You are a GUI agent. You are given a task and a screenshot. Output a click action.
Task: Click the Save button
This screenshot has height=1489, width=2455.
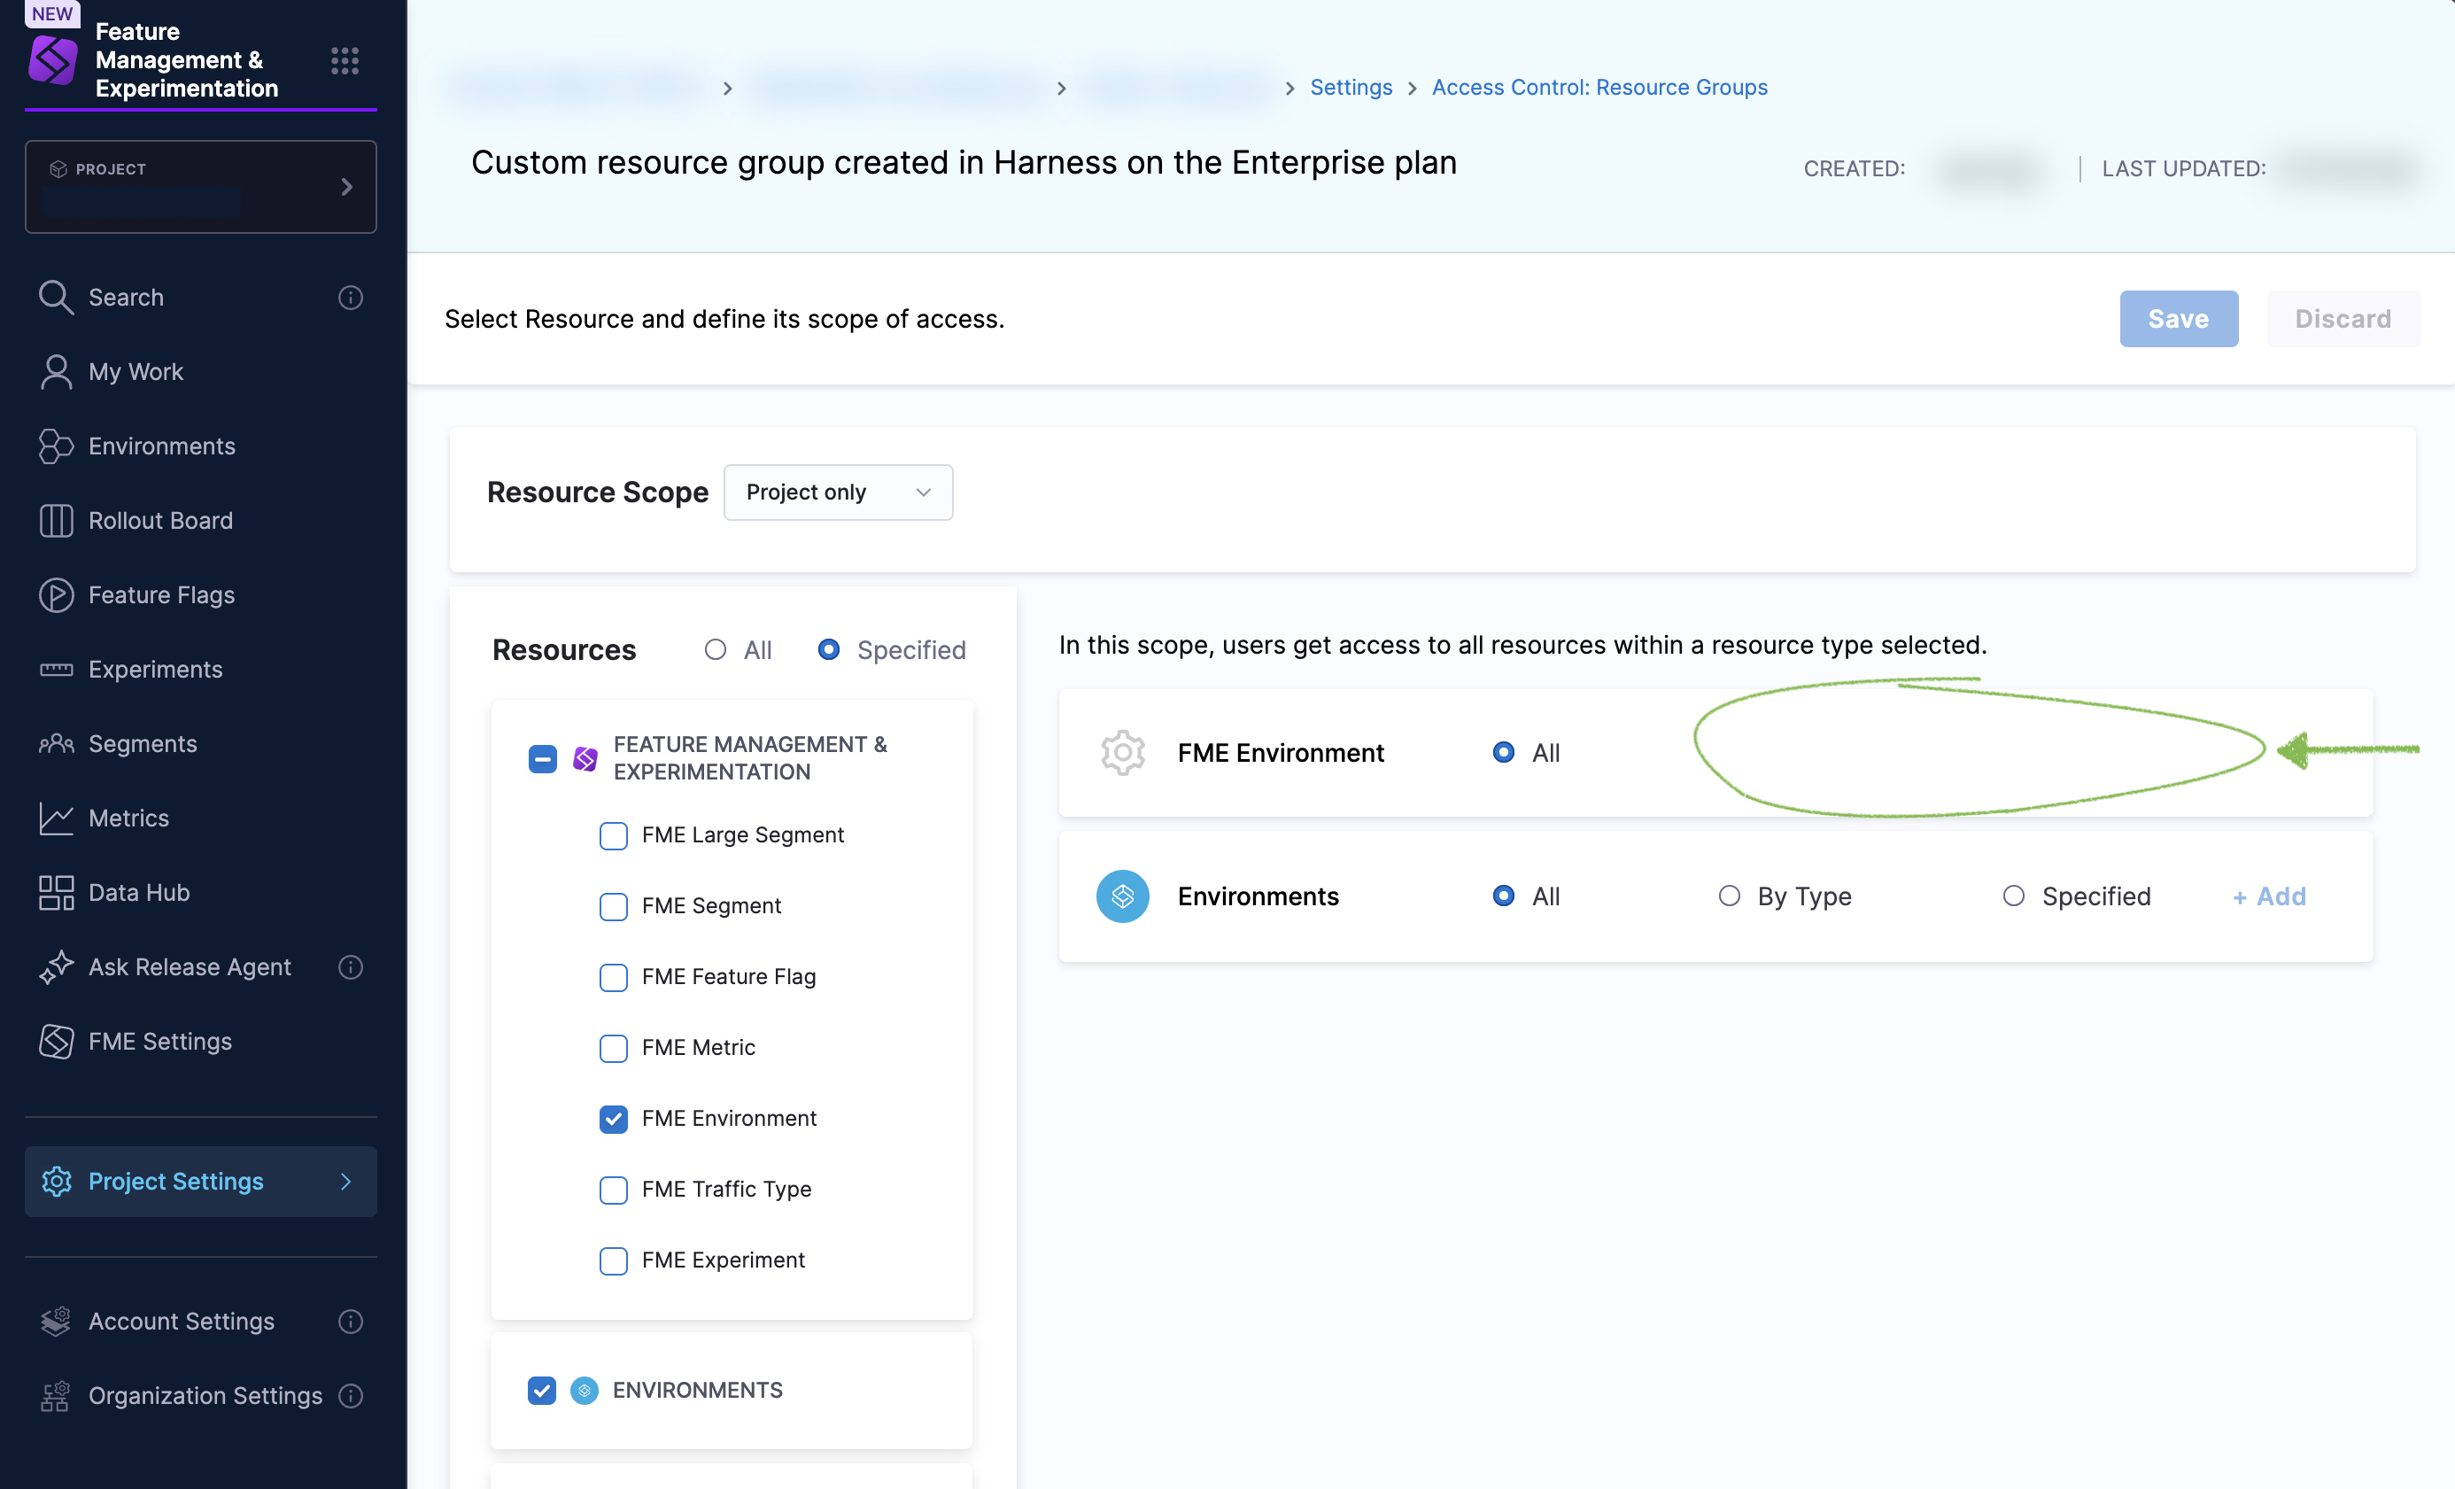[2178, 319]
